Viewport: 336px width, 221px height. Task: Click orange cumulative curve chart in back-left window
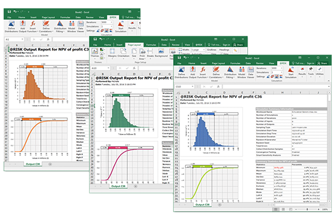41,137
